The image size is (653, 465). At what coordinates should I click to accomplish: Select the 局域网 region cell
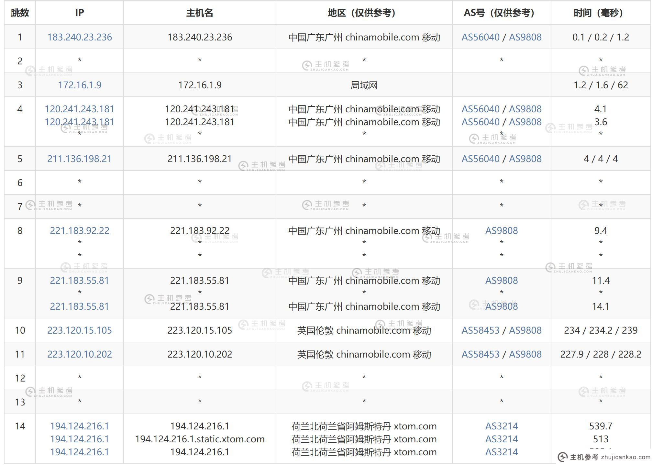[364, 85]
